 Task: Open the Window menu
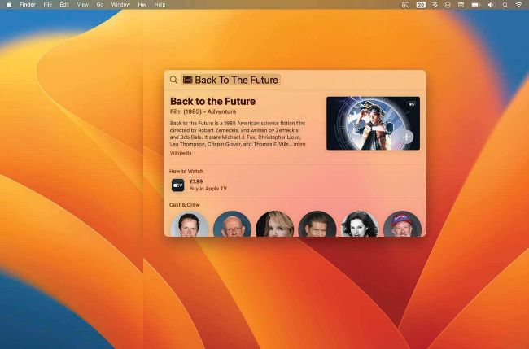[120, 5]
